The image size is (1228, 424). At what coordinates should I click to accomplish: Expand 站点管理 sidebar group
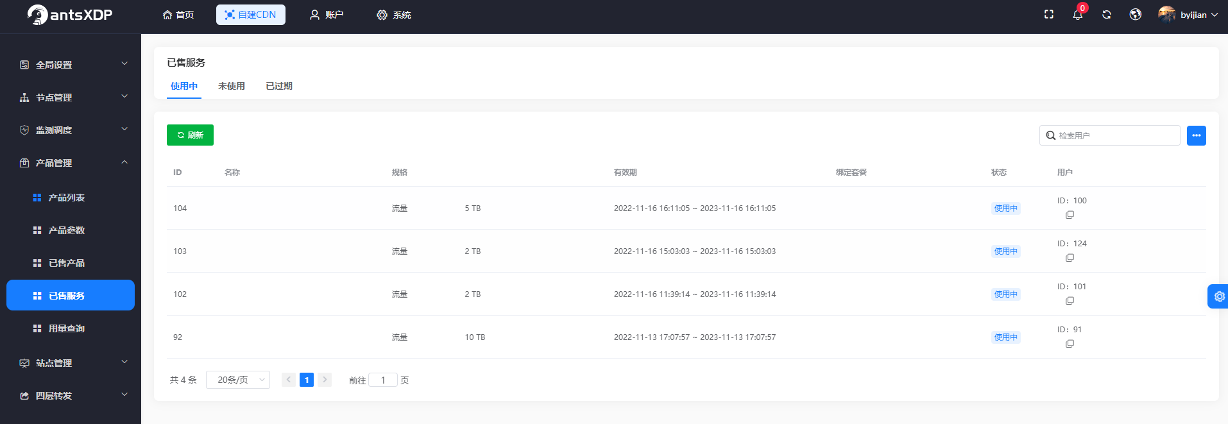[x=71, y=362]
